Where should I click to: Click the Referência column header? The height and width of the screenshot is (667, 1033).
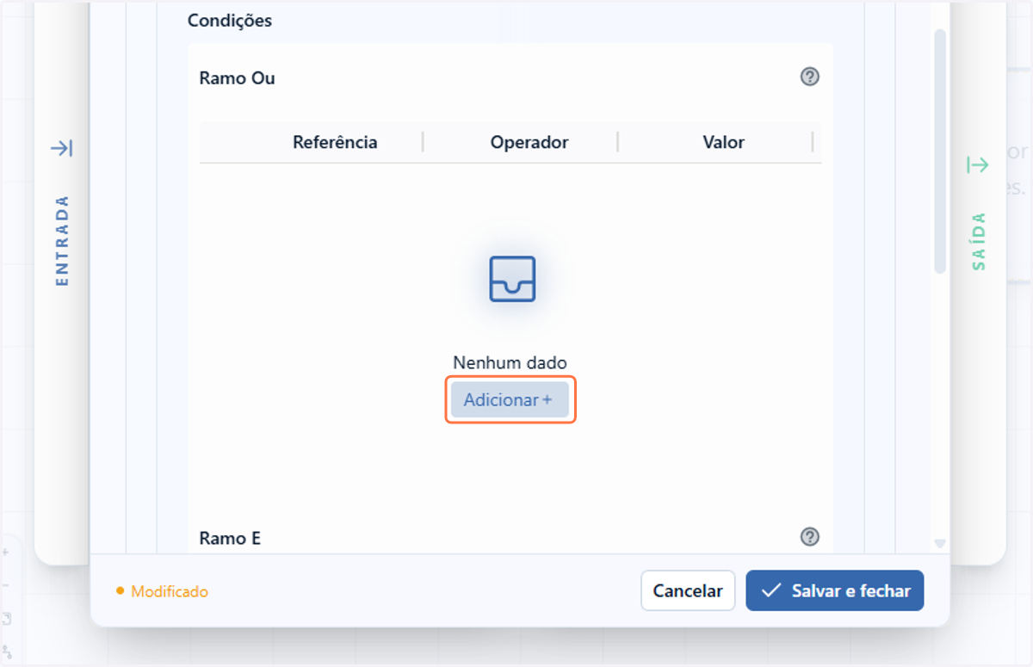tap(335, 142)
